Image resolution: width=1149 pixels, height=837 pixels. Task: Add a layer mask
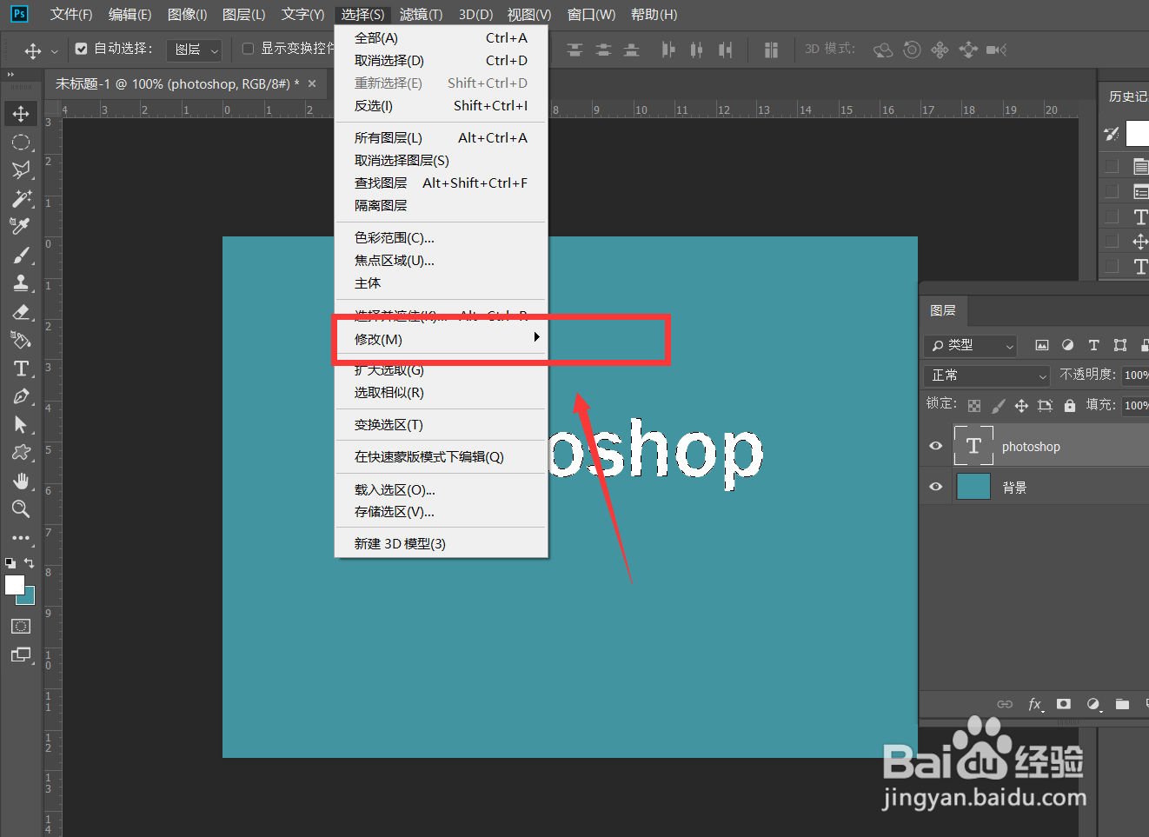(x=1064, y=704)
